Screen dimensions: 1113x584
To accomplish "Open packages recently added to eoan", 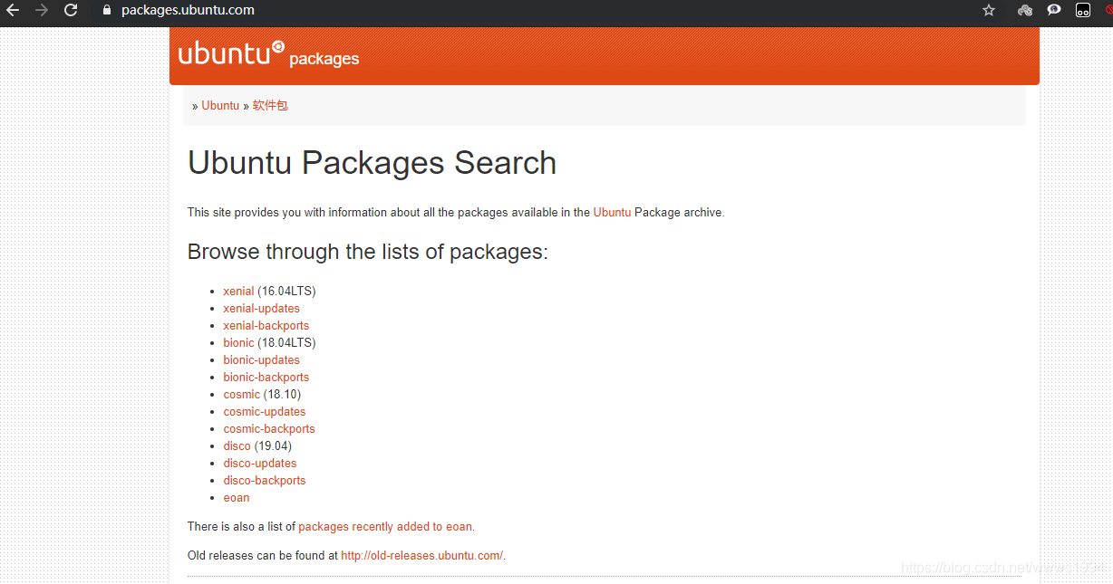I will [385, 527].
